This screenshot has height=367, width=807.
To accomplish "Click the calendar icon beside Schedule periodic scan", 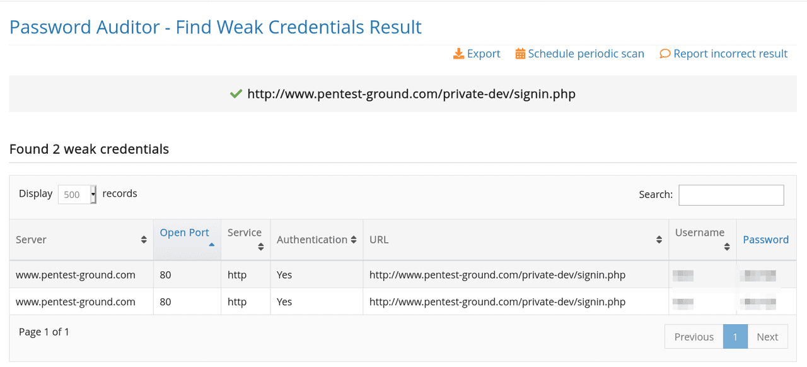I will [x=521, y=54].
